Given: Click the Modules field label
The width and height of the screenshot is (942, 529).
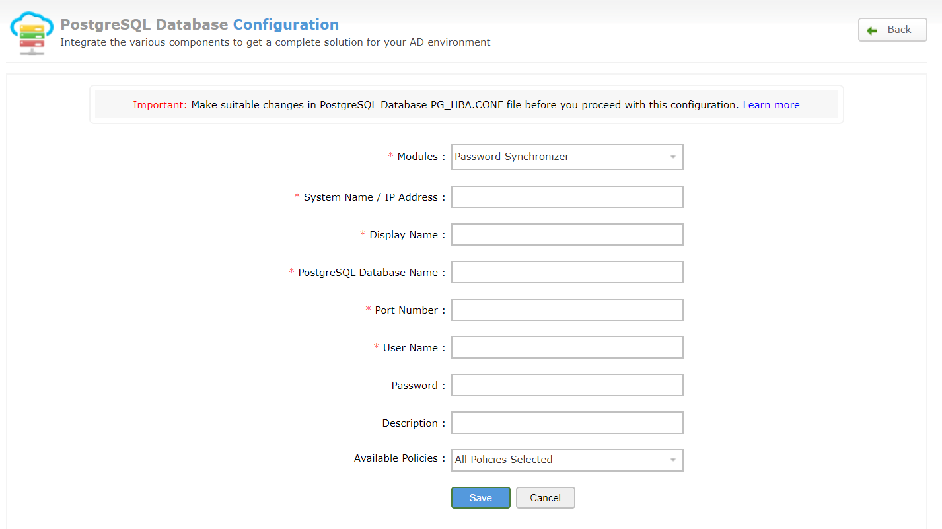Looking at the screenshot, I should (x=417, y=157).
